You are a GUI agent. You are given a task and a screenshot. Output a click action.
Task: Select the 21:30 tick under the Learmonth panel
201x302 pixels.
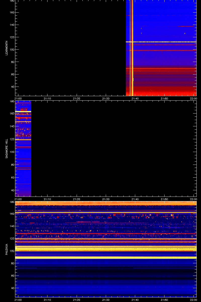coord(106,98)
